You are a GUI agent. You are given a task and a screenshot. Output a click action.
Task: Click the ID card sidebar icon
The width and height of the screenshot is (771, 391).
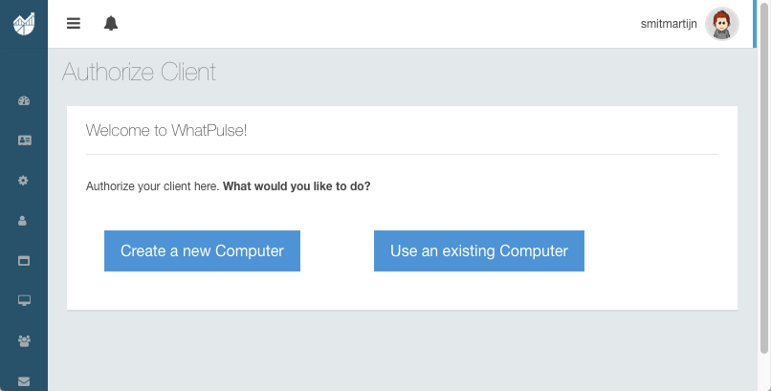(x=24, y=140)
